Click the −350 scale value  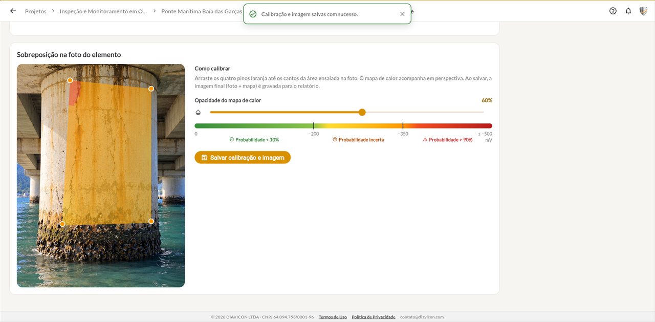click(403, 134)
